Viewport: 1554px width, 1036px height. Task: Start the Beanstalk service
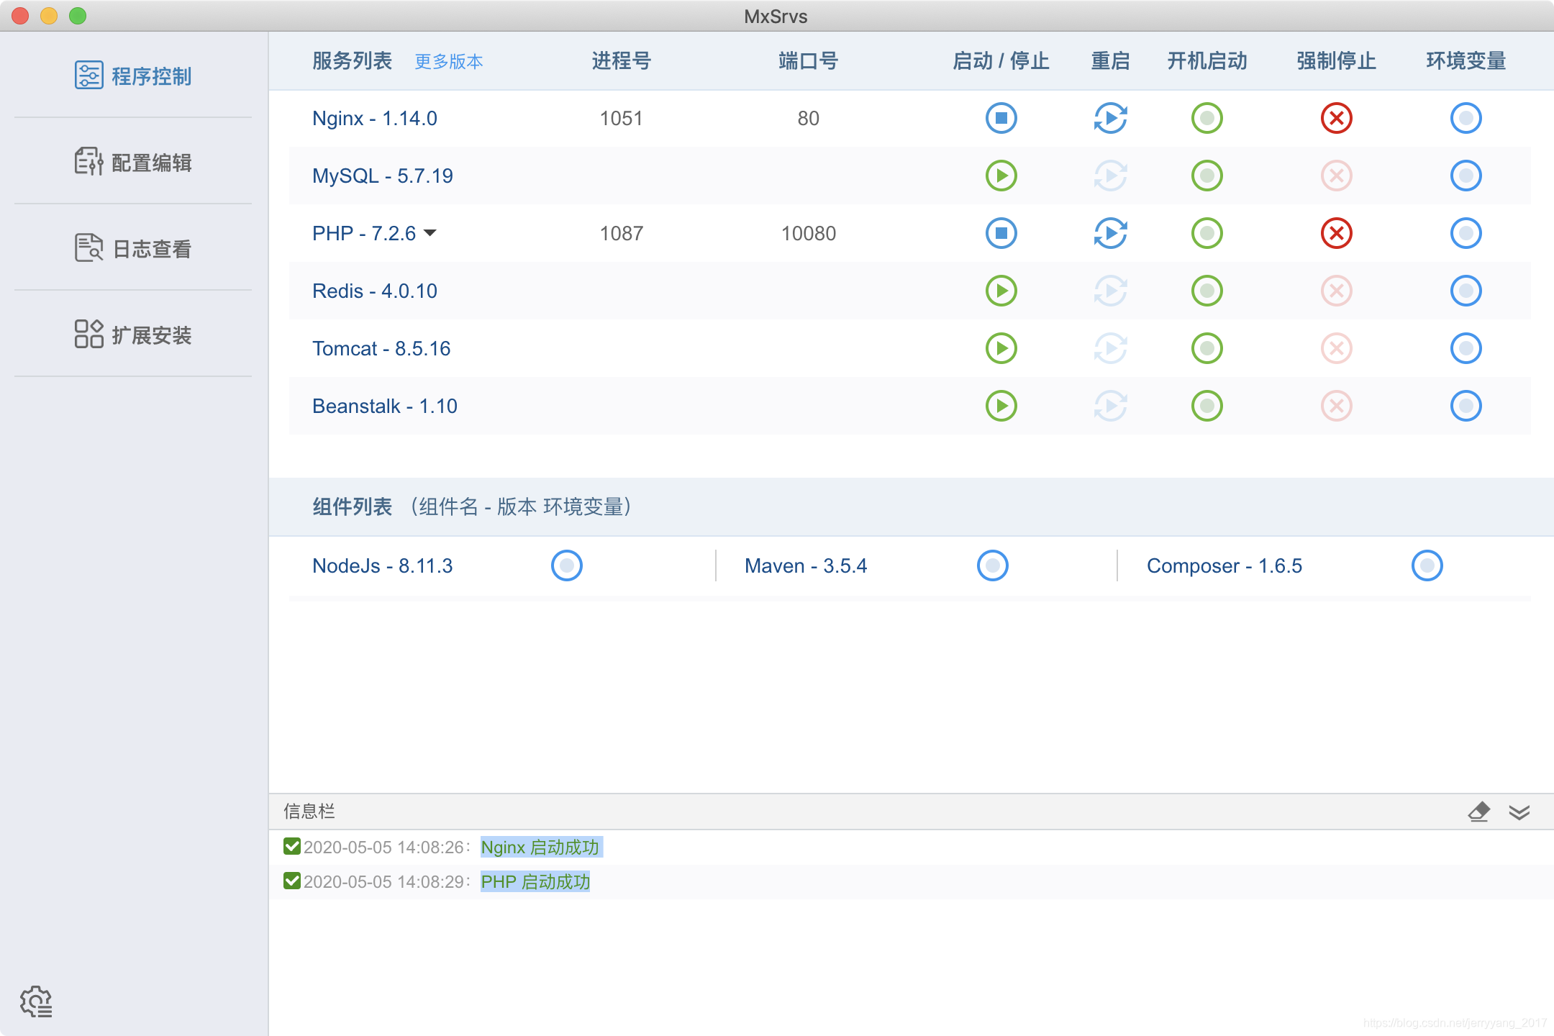coord(1001,406)
